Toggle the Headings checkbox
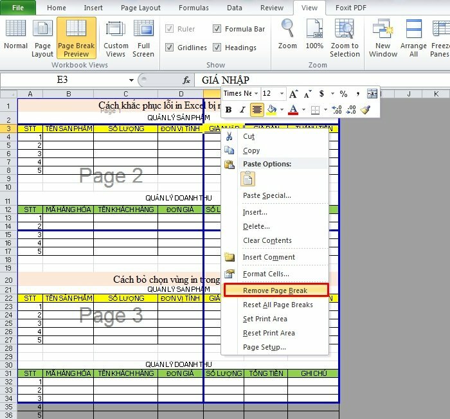This screenshot has width=450, height=419. pyautogui.click(x=217, y=48)
